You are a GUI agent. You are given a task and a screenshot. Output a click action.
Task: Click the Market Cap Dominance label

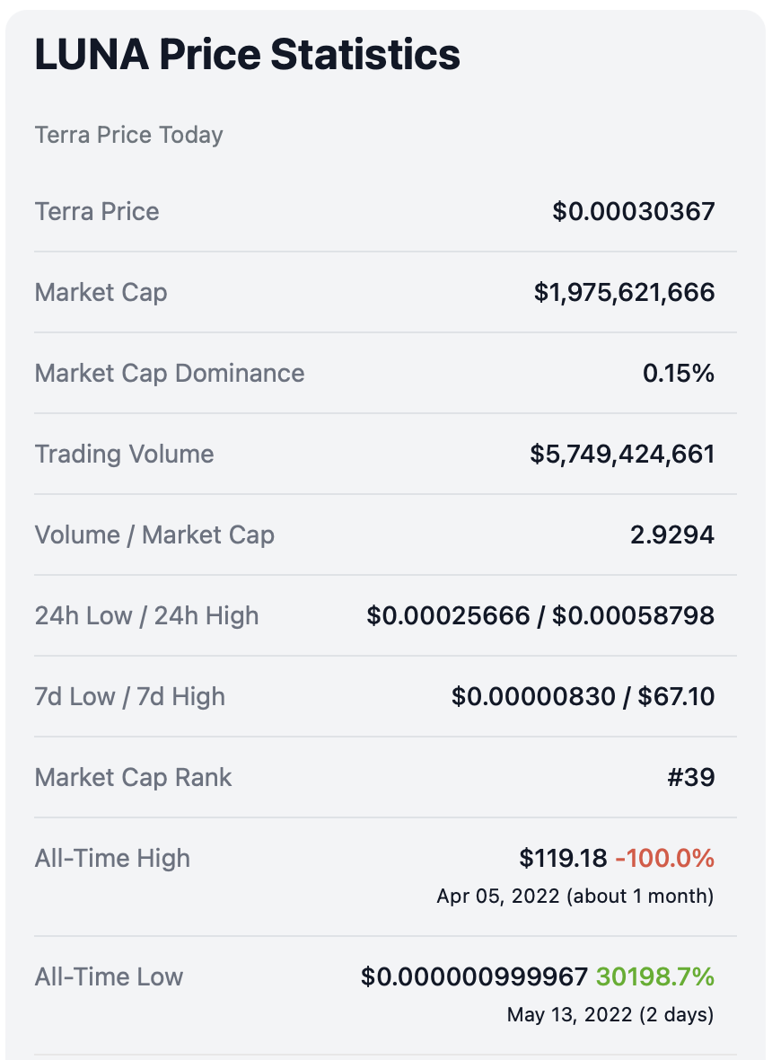pyautogui.click(x=170, y=374)
